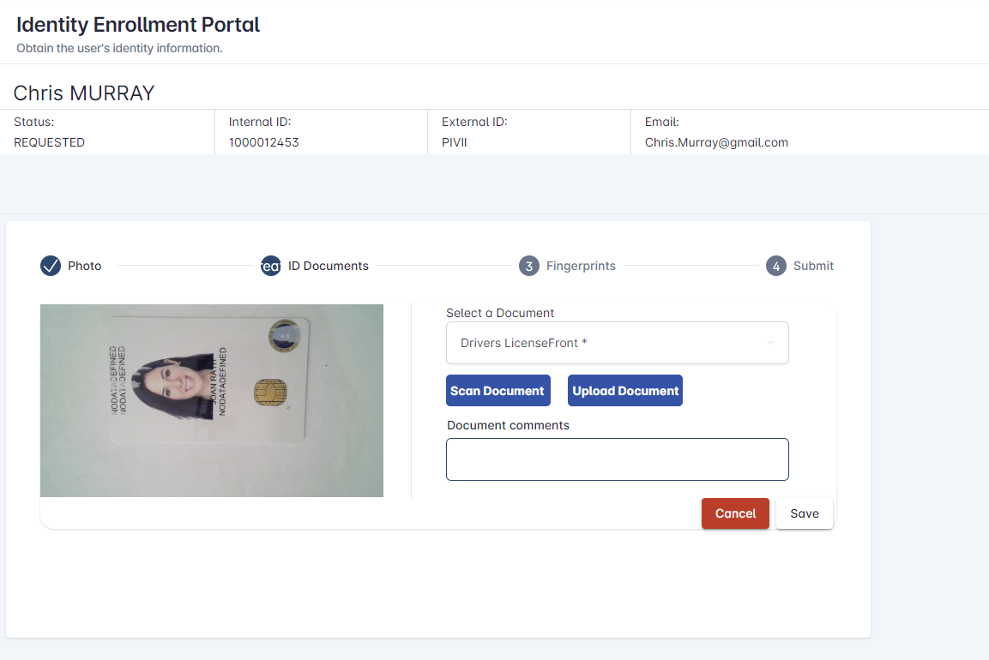
Task: Go to the Photo step label
Action: 85,266
